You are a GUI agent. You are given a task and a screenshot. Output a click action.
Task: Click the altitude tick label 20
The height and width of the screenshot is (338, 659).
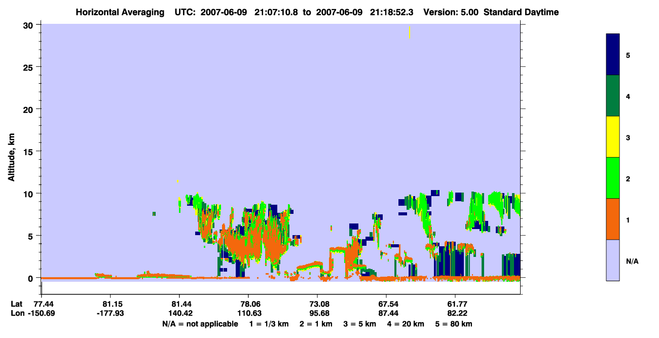29,109
